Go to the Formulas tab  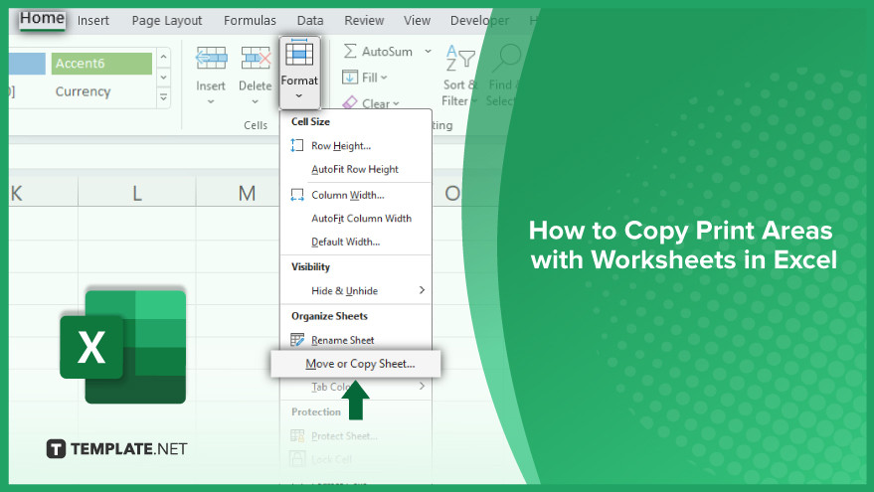pyautogui.click(x=250, y=21)
